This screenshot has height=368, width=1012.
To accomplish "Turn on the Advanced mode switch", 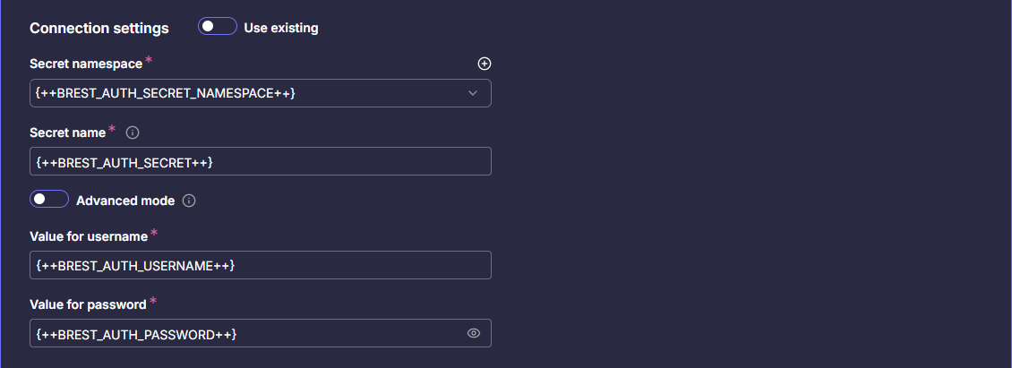I will click(x=49, y=200).
